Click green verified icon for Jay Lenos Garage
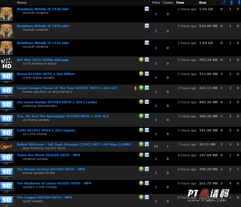Image resolution: width=241 pixels, height=207 pixels. coord(141,102)
